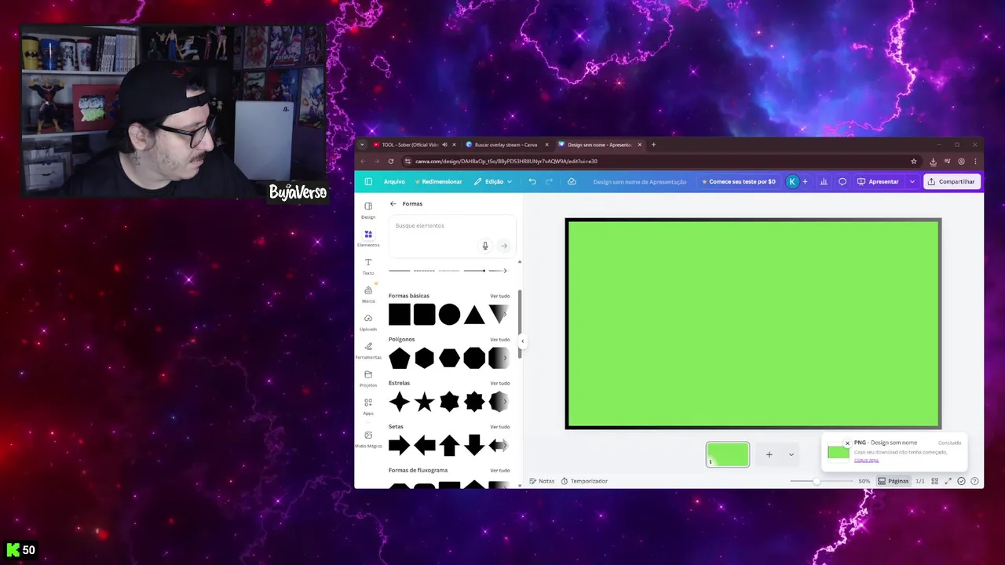Insert the right-pointing arrow shape

[400, 446]
